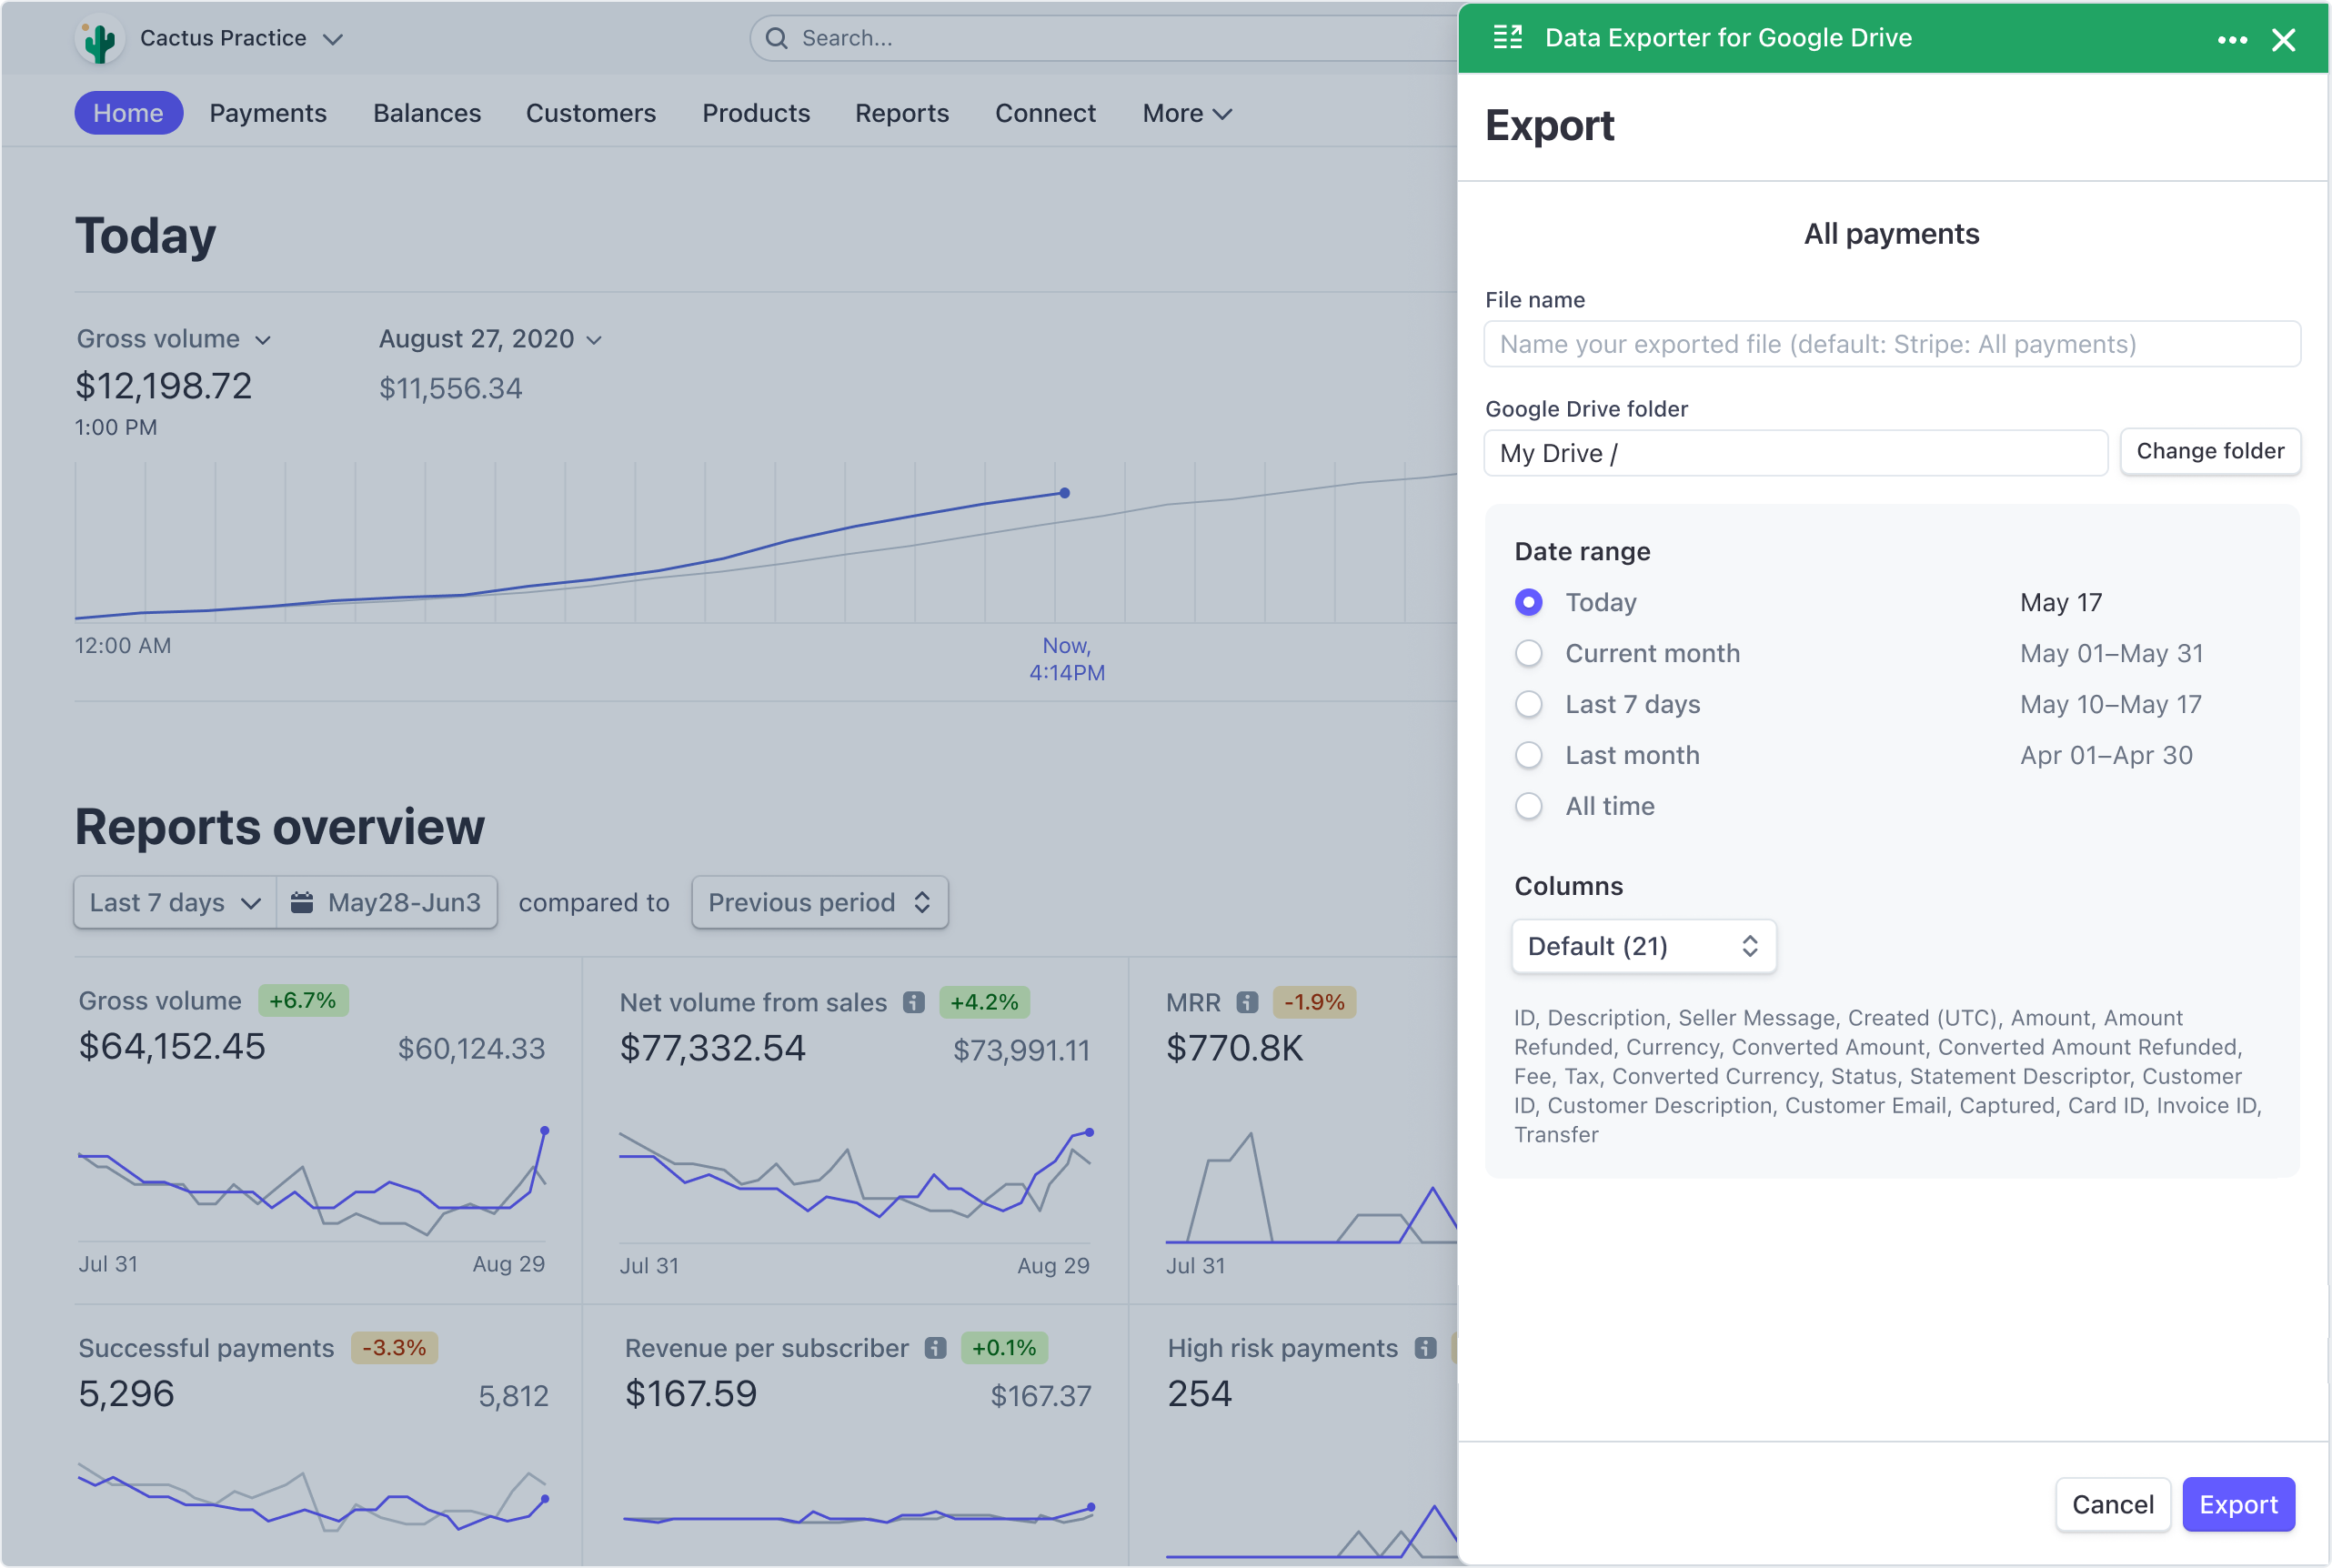Screen dimensions: 2332x1568
Task: Click the Data Exporter app icon
Action: pos(1507,38)
